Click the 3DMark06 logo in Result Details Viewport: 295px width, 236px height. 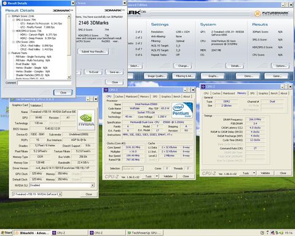pos(63,10)
